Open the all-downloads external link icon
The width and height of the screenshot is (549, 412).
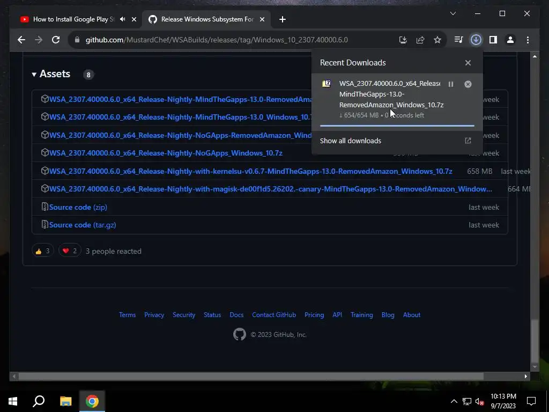(x=468, y=141)
